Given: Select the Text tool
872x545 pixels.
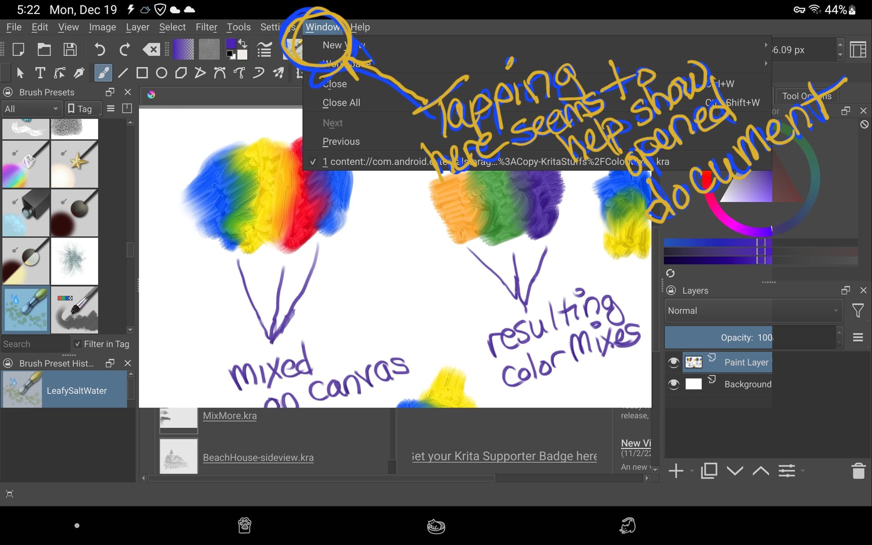Looking at the screenshot, I should [40, 73].
